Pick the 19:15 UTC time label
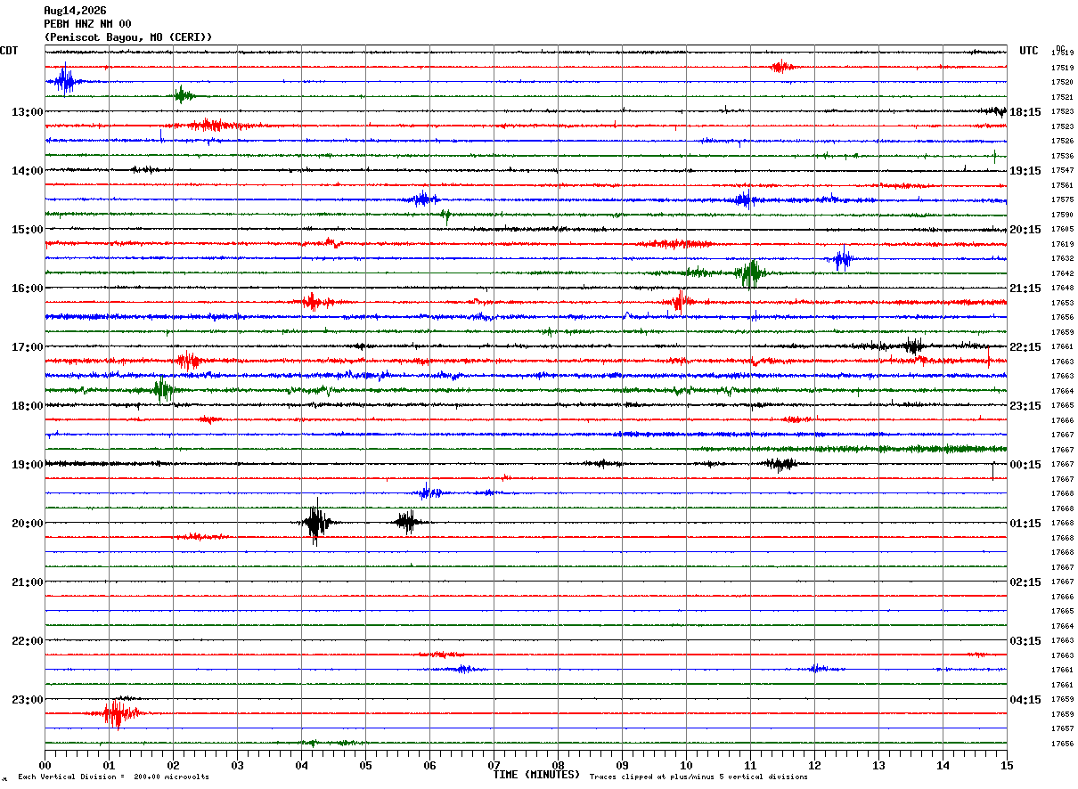Screen dimensions: 1078x789 [1025, 171]
